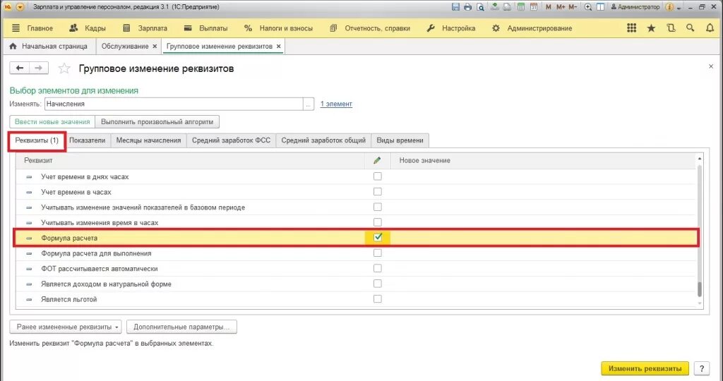Image resolution: width=723 pixels, height=381 pixels.
Task: Check ФОТ рассчитывается автоматически box
Action: (x=378, y=268)
